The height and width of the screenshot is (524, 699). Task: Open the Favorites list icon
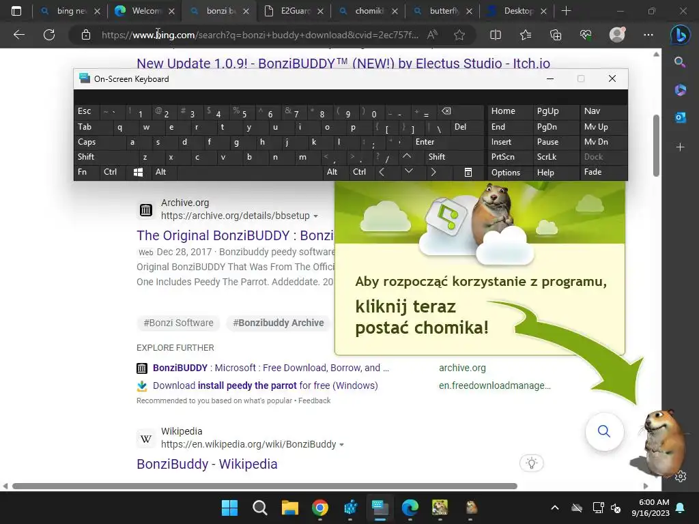click(526, 35)
